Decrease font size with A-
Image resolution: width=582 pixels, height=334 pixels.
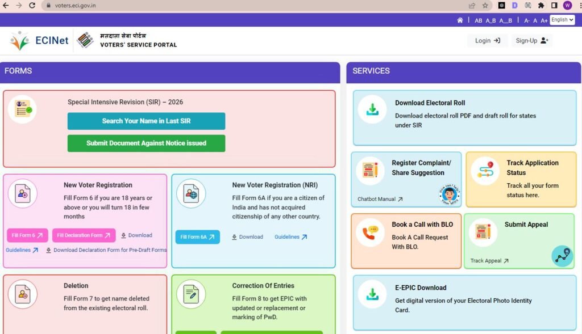pyautogui.click(x=527, y=20)
